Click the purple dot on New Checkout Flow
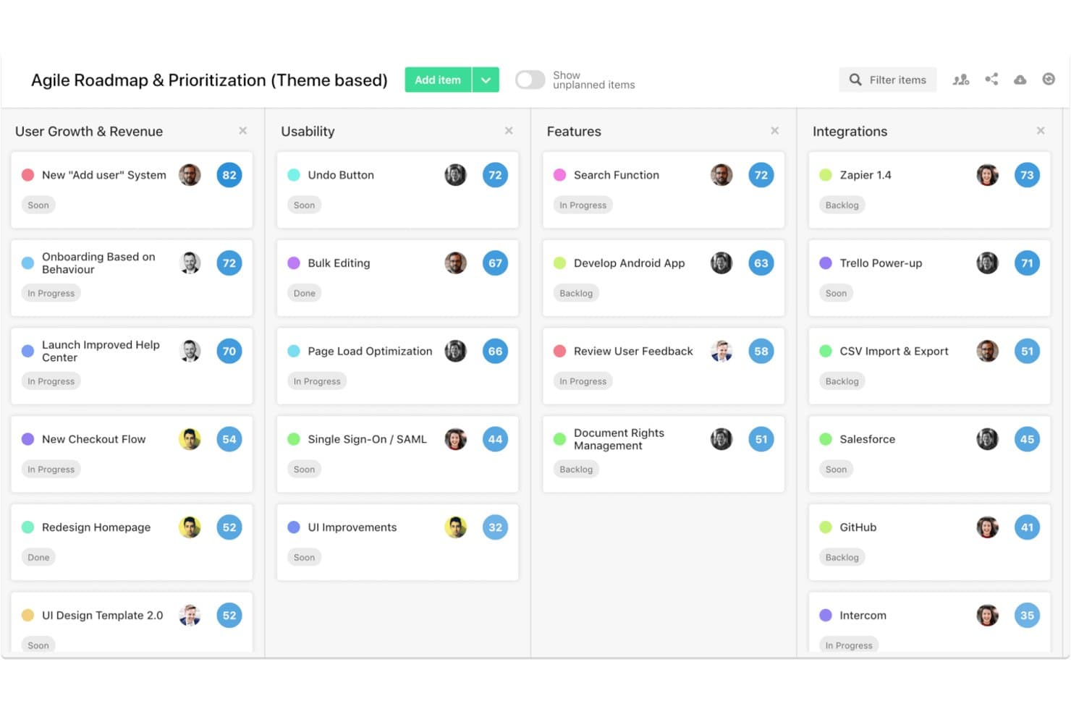This screenshot has width=1071, height=714. (x=27, y=439)
